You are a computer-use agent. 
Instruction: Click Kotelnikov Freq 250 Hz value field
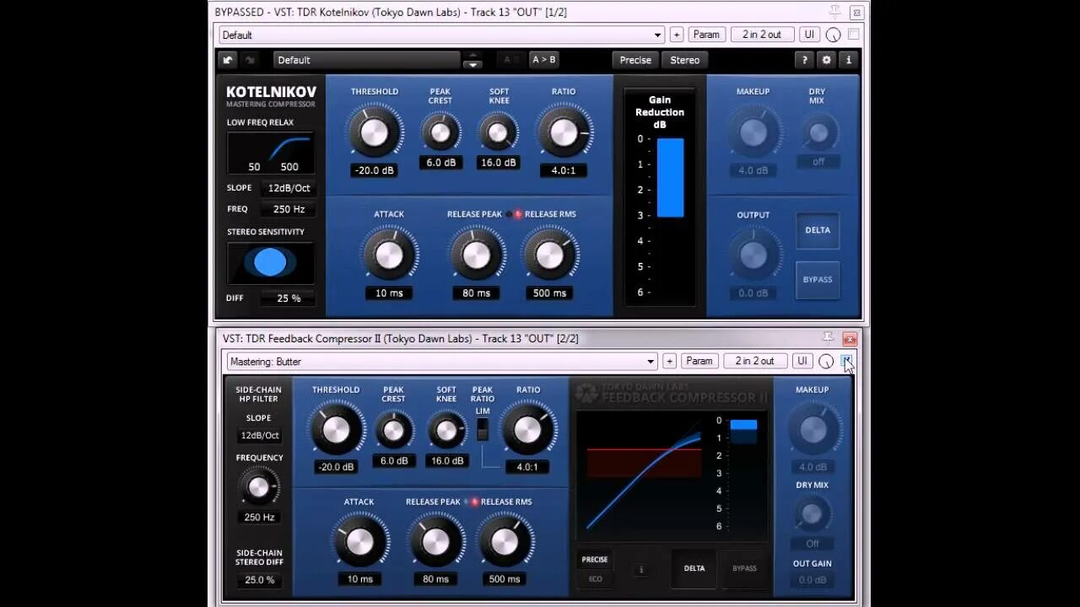289,209
